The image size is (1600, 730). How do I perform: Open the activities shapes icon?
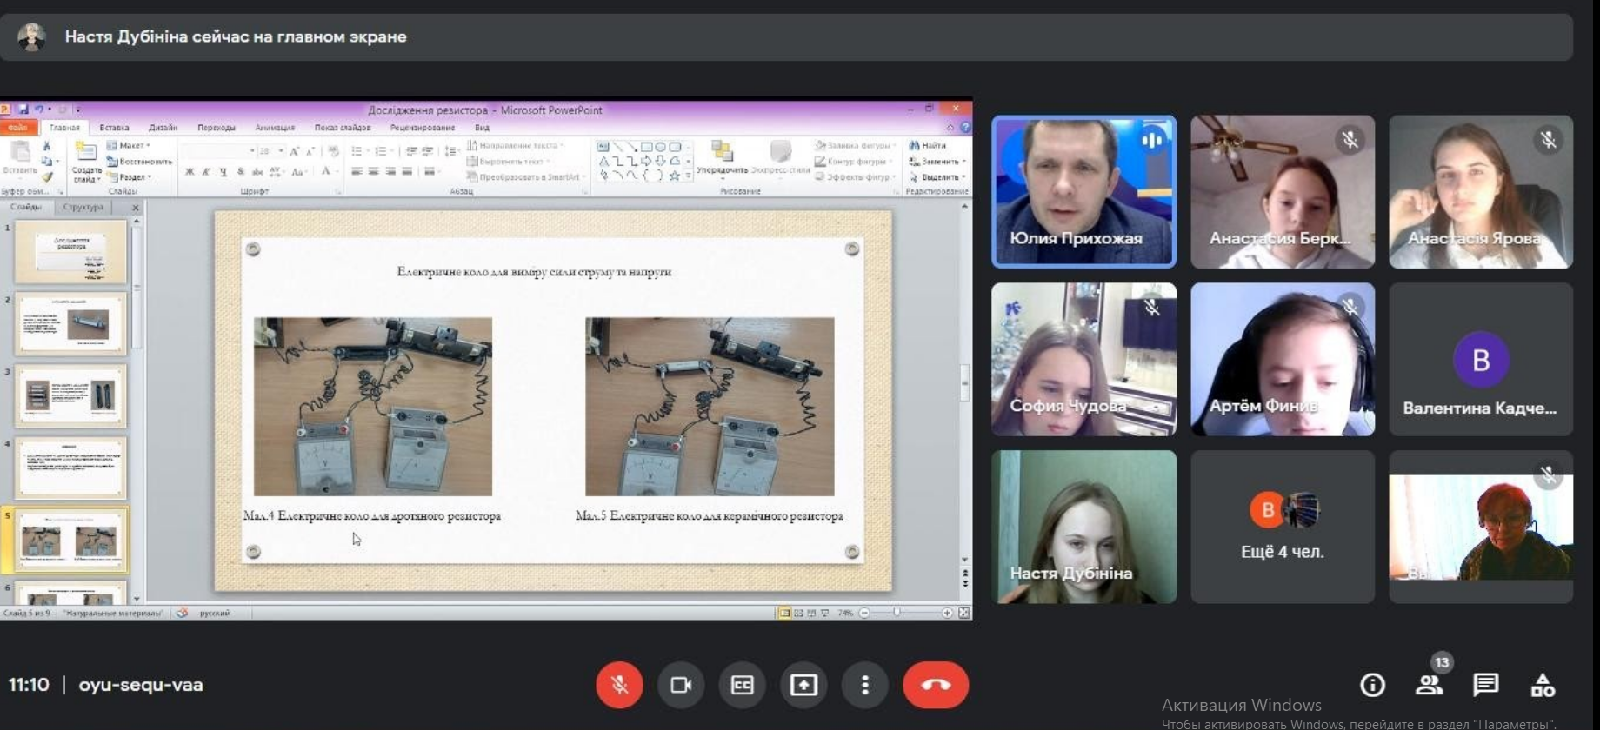point(1543,686)
